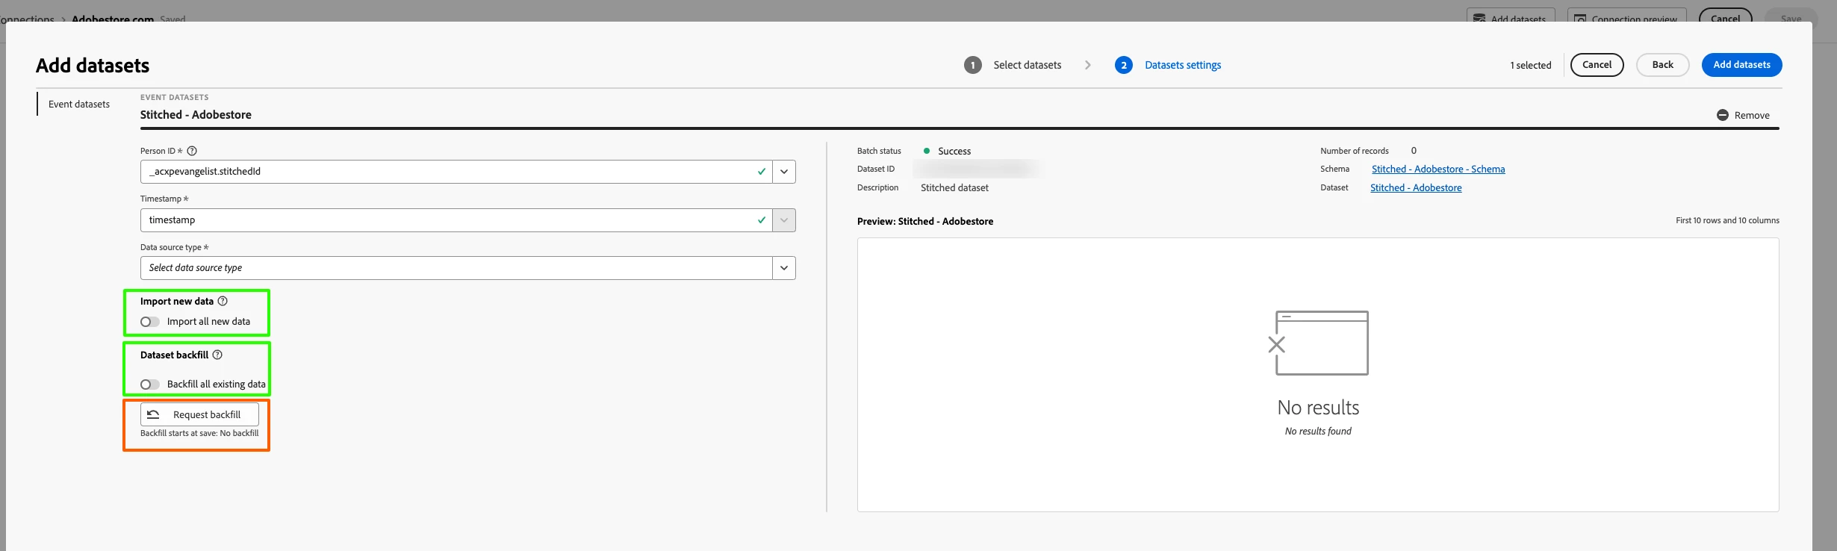Click the Request backfill button
Screen dimensions: 1837x551
(199, 414)
